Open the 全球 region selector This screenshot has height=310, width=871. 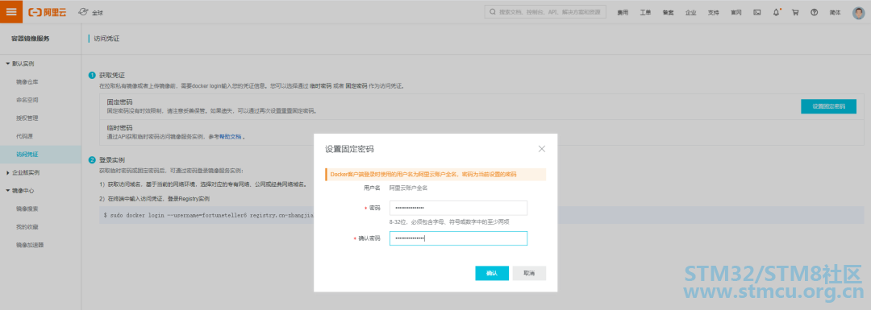click(x=92, y=11)
